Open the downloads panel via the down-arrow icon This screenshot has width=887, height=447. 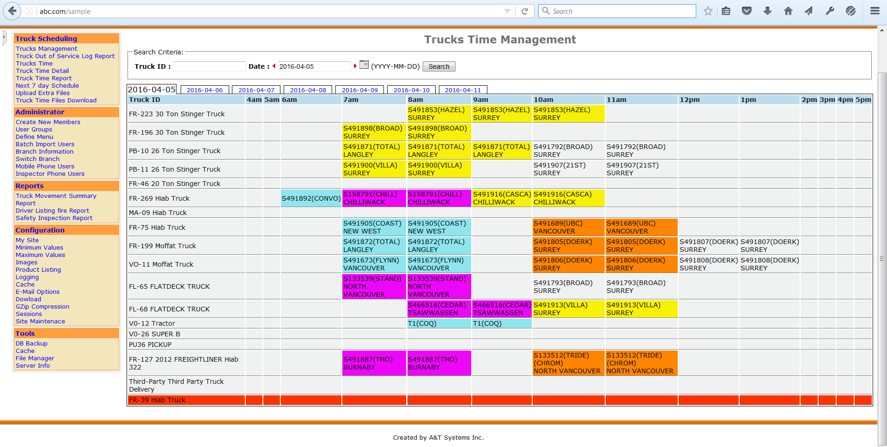point(767,11)
